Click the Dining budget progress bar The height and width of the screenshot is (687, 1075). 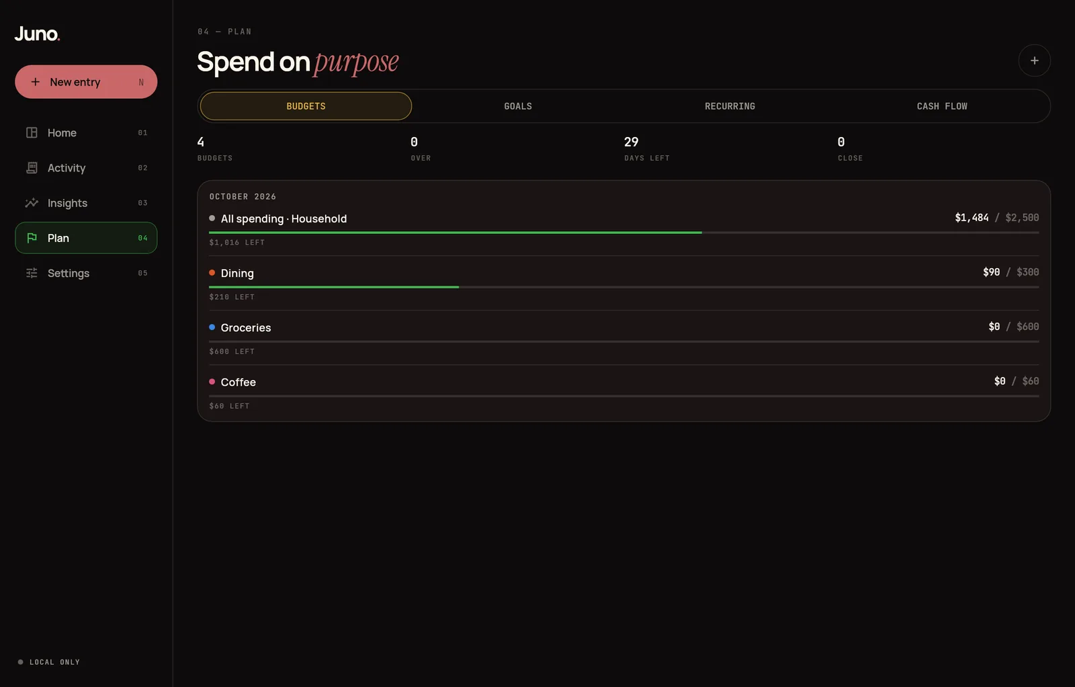(x=623, y=287)
